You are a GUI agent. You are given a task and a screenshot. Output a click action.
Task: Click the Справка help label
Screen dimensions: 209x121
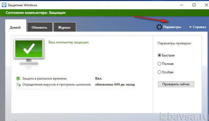click(200, 27)
